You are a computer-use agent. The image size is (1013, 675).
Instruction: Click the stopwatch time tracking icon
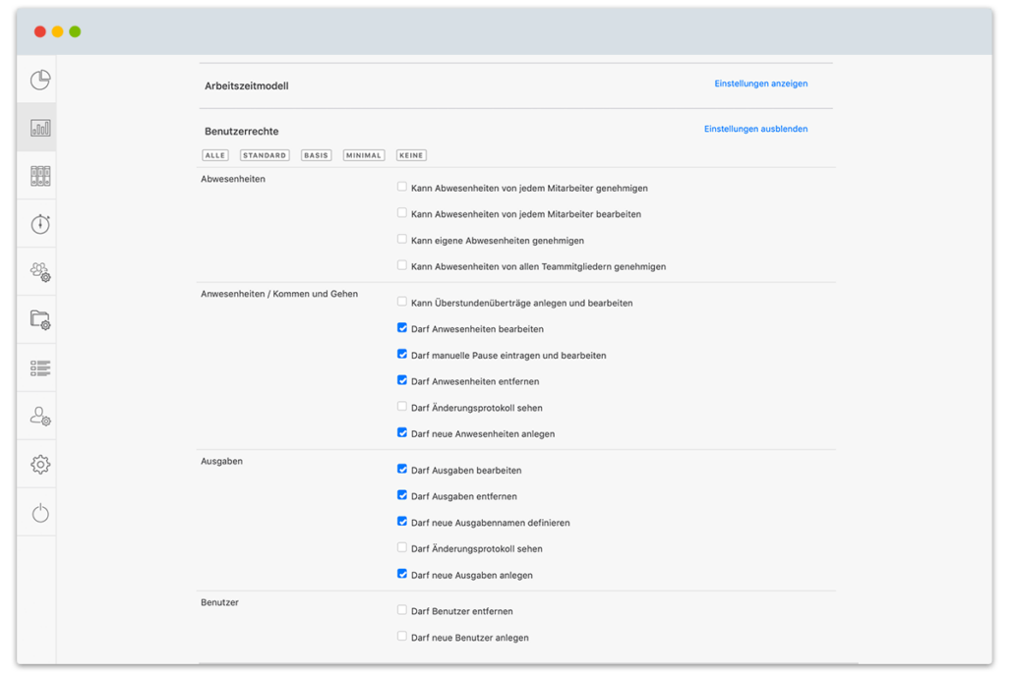click(x=39, y=224)
